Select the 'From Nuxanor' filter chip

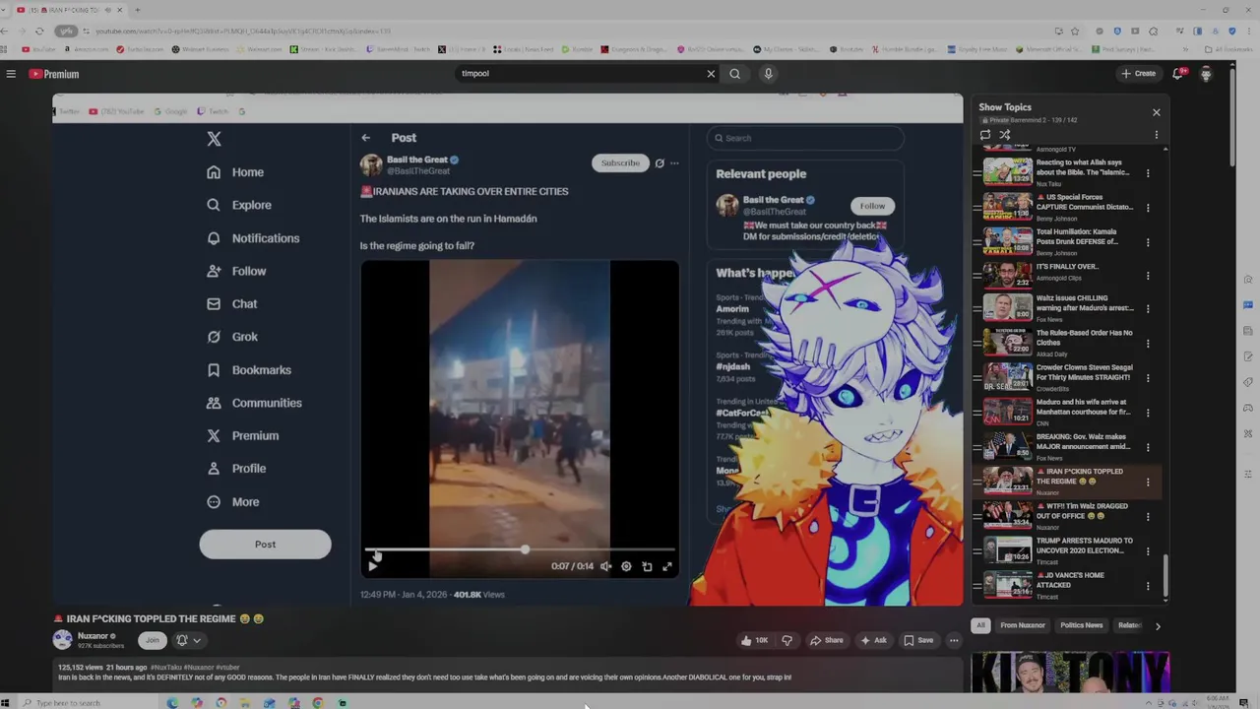[1023, 625]
